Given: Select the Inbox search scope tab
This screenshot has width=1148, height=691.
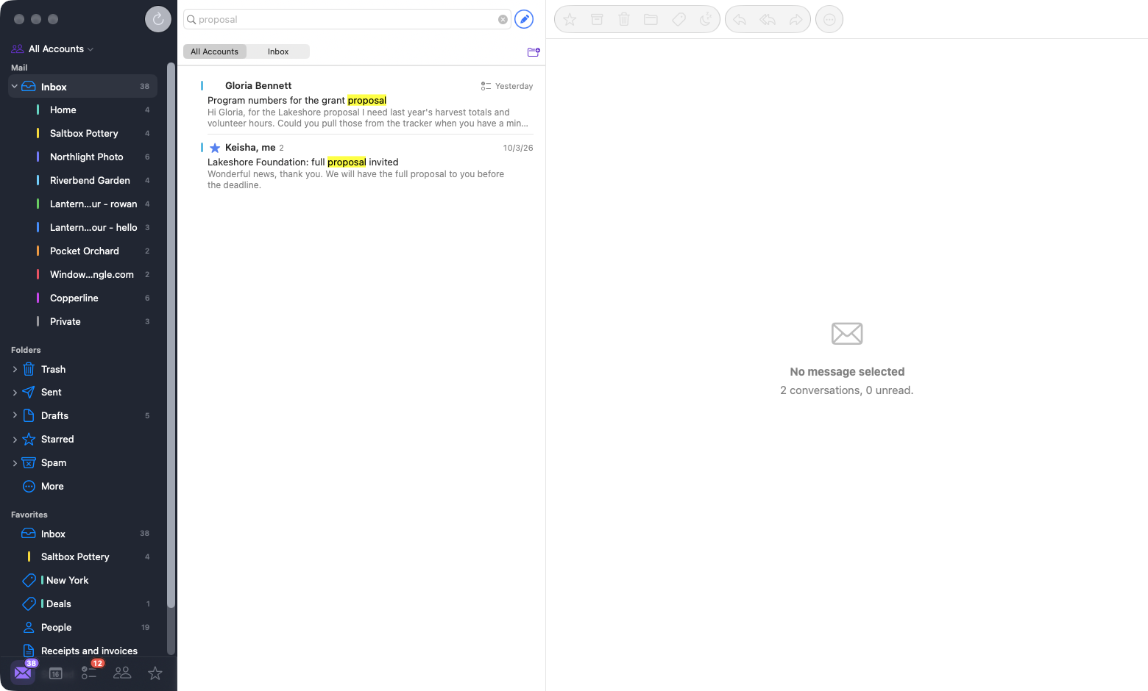Looking at the screenshot, I should (278, 51).
